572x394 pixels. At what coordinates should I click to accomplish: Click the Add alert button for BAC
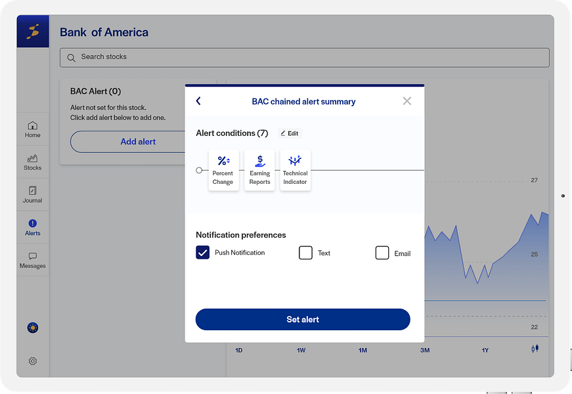click(x=138, y=141)
